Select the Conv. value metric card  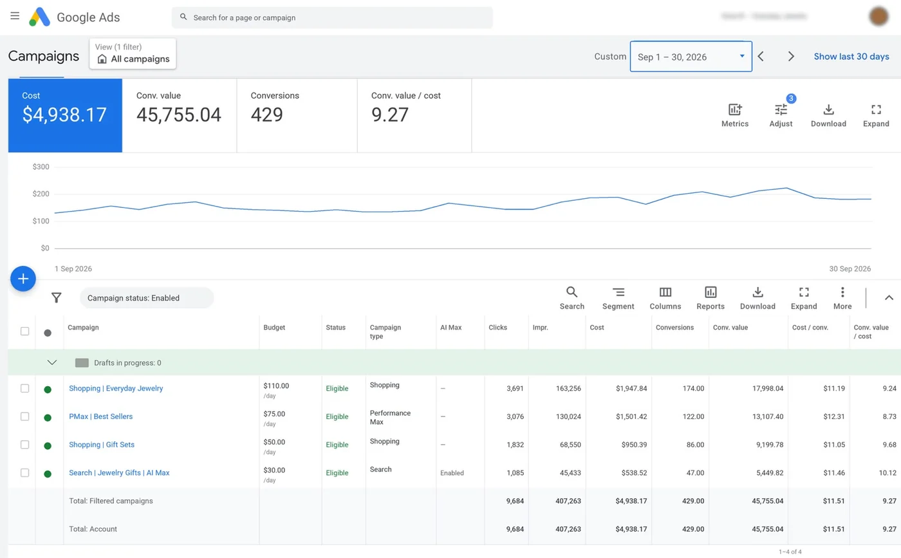(x=180, y=116)
